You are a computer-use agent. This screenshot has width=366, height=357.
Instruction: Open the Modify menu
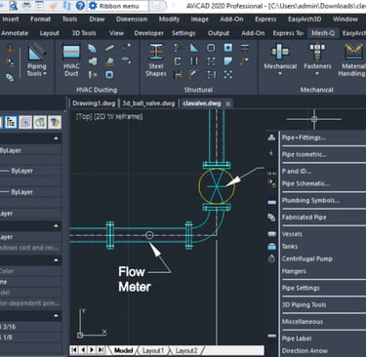coord(169,20)
